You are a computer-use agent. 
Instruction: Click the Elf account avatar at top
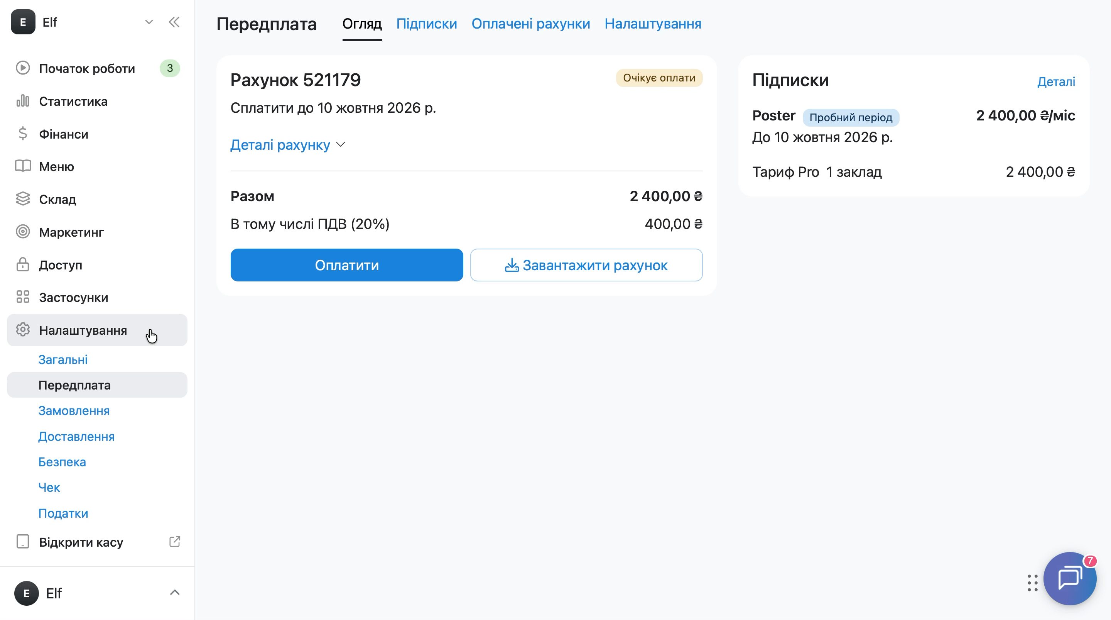coord(23,22)
